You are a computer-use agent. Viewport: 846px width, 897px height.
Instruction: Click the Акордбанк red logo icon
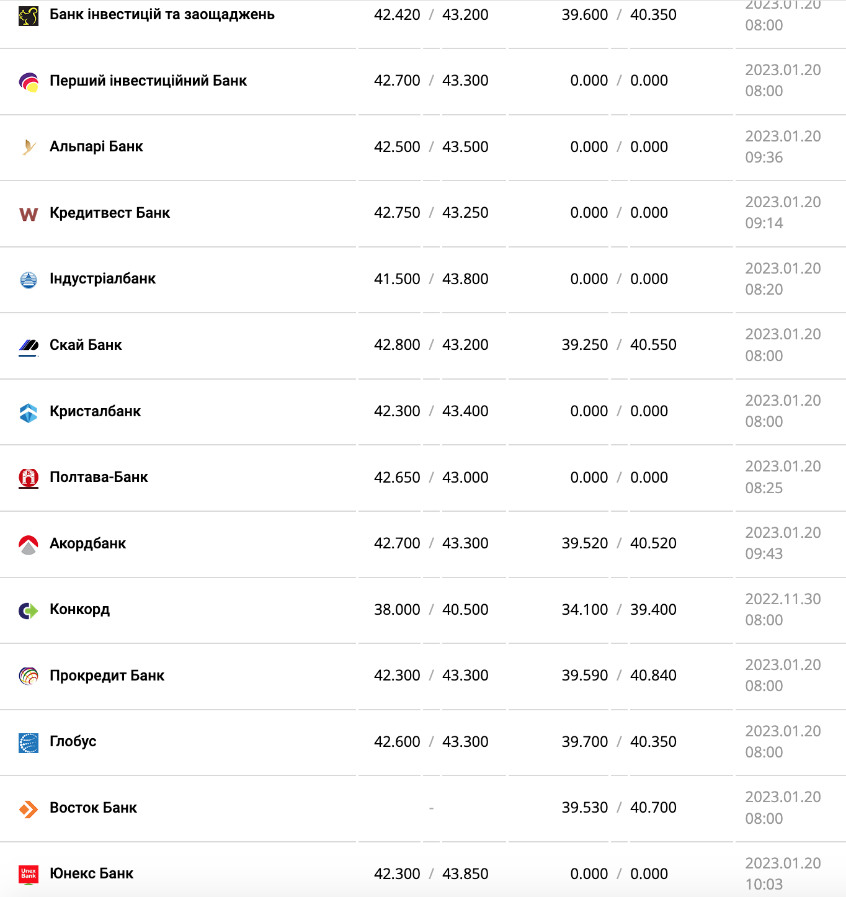[29, 545]
